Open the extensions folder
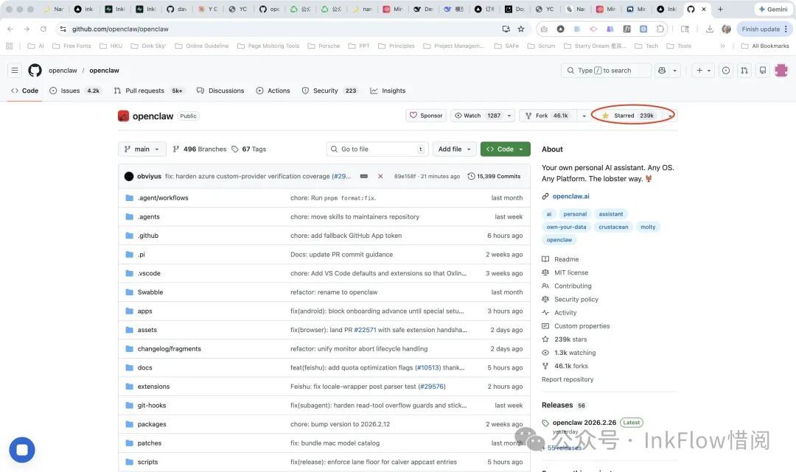The height and width of the screenshot is (472, 796). pyautogui.click(x=153, y=387)
